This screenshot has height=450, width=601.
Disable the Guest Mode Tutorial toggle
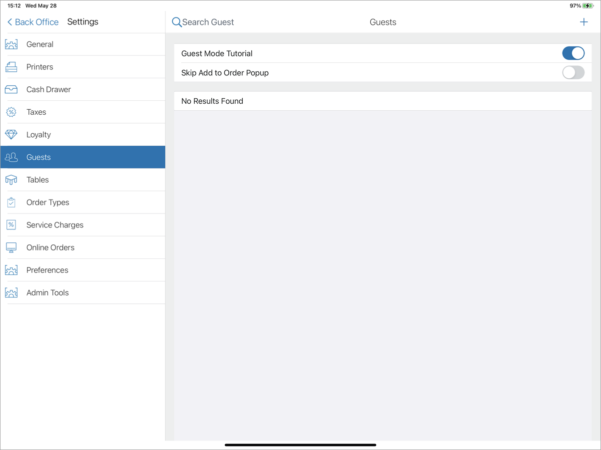[x=573, y=53]
